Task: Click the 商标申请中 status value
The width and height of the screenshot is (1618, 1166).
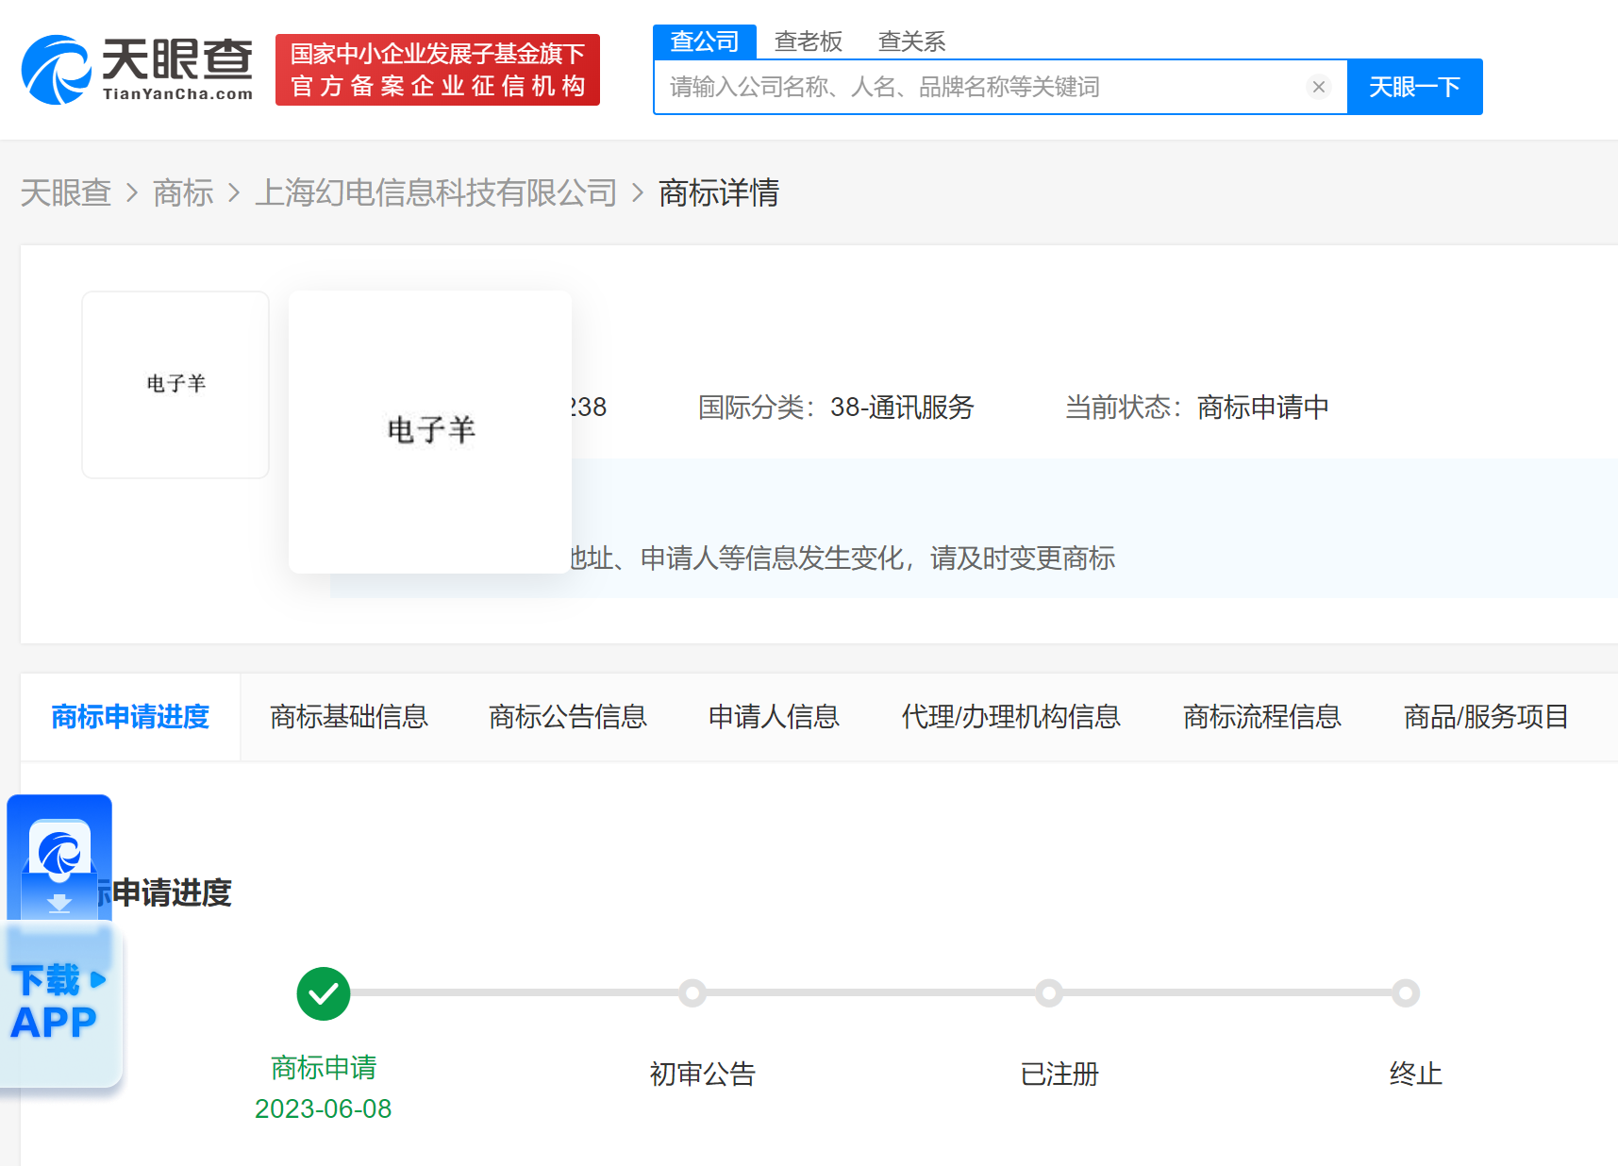Action: tap(1263, 408)
